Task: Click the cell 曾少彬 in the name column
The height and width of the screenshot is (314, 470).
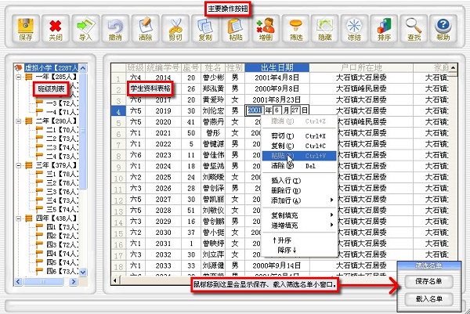Action: point(213,78)
